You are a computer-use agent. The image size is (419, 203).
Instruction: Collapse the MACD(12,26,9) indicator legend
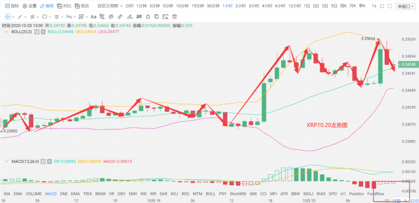click(x=7, y=162)
